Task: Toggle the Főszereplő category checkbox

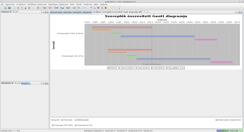Action: tap(62, 120)
